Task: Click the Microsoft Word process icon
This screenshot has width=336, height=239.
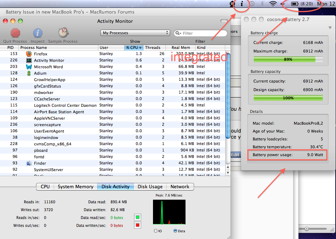Action: point(29,67)
